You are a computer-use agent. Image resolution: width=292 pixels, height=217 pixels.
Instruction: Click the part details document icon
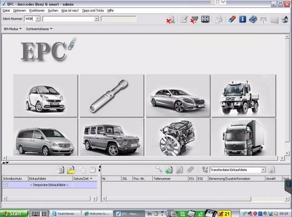pos(179,170)
